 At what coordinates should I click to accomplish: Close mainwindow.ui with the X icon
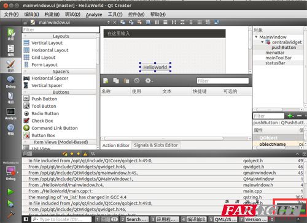pyautogui.click(x=115, y=22)
